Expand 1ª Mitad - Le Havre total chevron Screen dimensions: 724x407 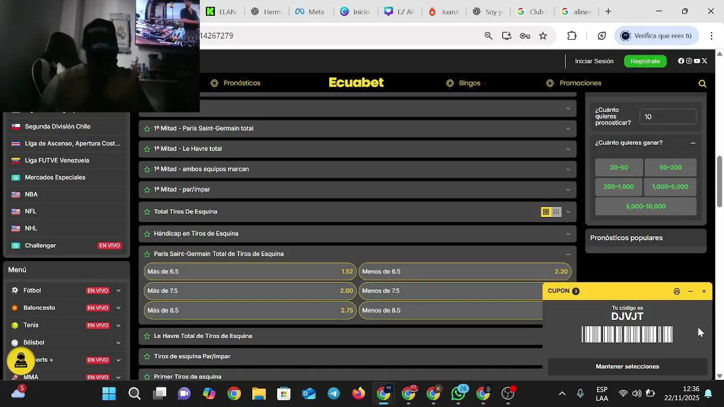568,149
